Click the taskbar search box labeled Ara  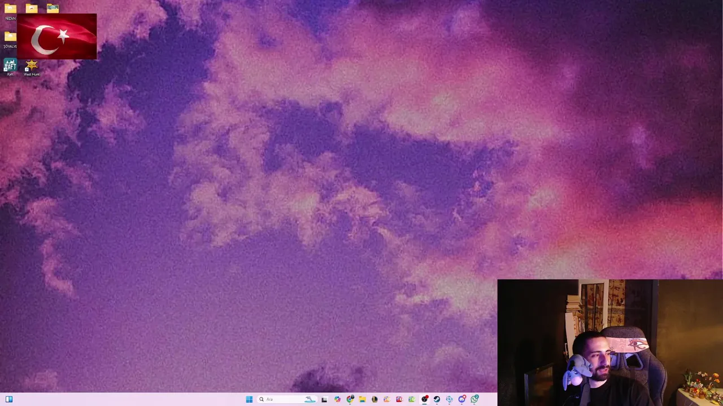pos(287,399)
